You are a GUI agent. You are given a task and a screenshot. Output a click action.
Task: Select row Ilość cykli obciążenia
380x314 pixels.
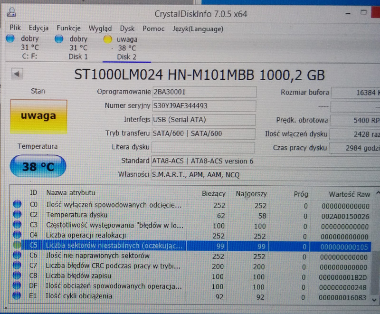point(190,297)
